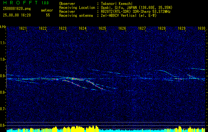Click the Observer label

tap(67, 4)
